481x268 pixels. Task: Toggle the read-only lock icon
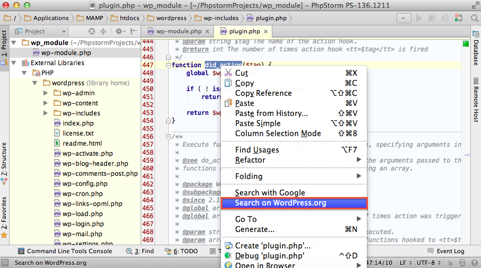click(x=450, y=263)
